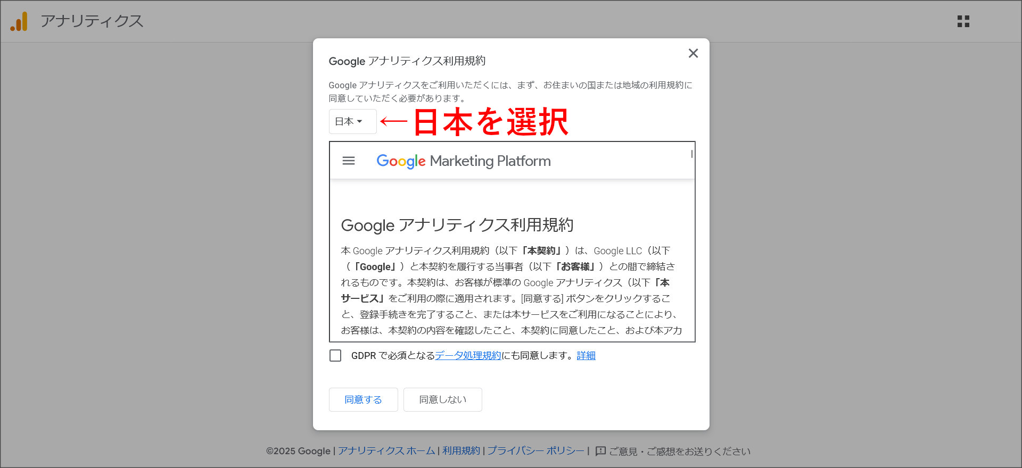Open プライバシー ポリシー footer link

tap(535, 450)
